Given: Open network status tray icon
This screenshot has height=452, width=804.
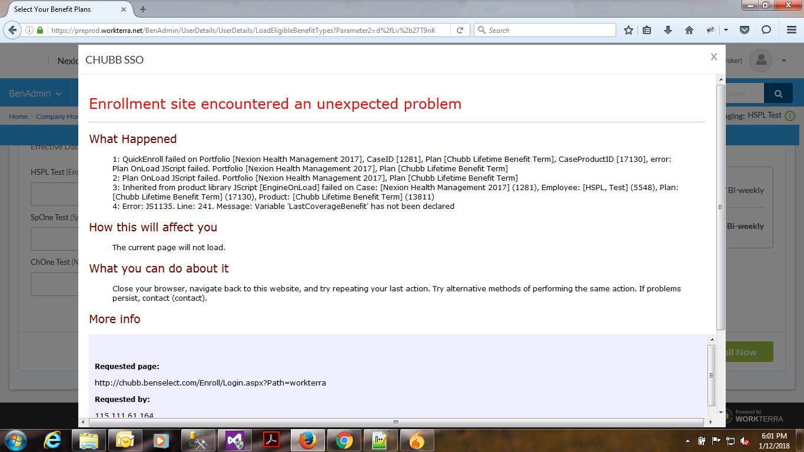Looking at the screenshot, I should point(730,441).
